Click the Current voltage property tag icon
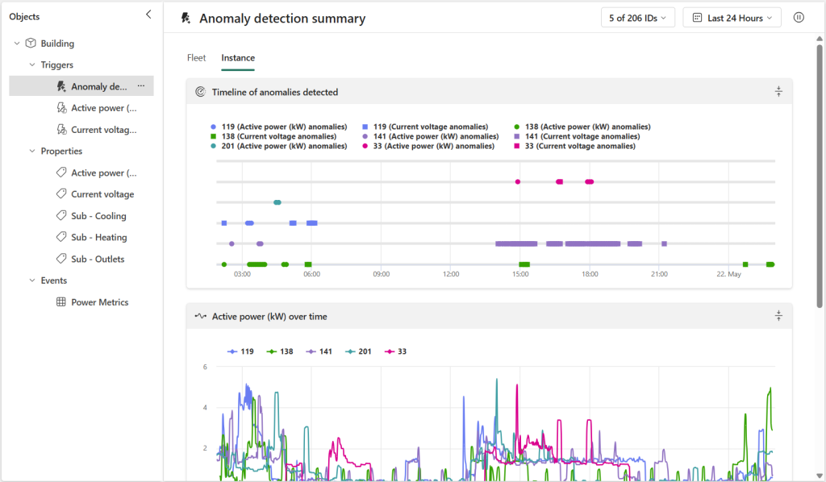Screen dimensions: 826x482 click(61, 194)
